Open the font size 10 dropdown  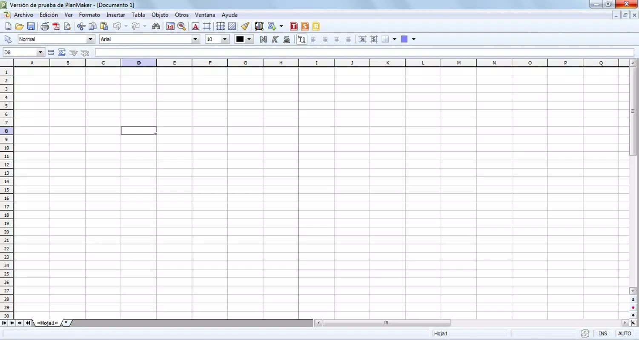[x=226, y=40]
